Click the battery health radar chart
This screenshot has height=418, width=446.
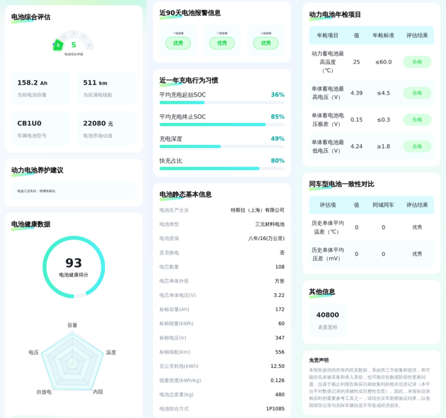pos(73,361)
